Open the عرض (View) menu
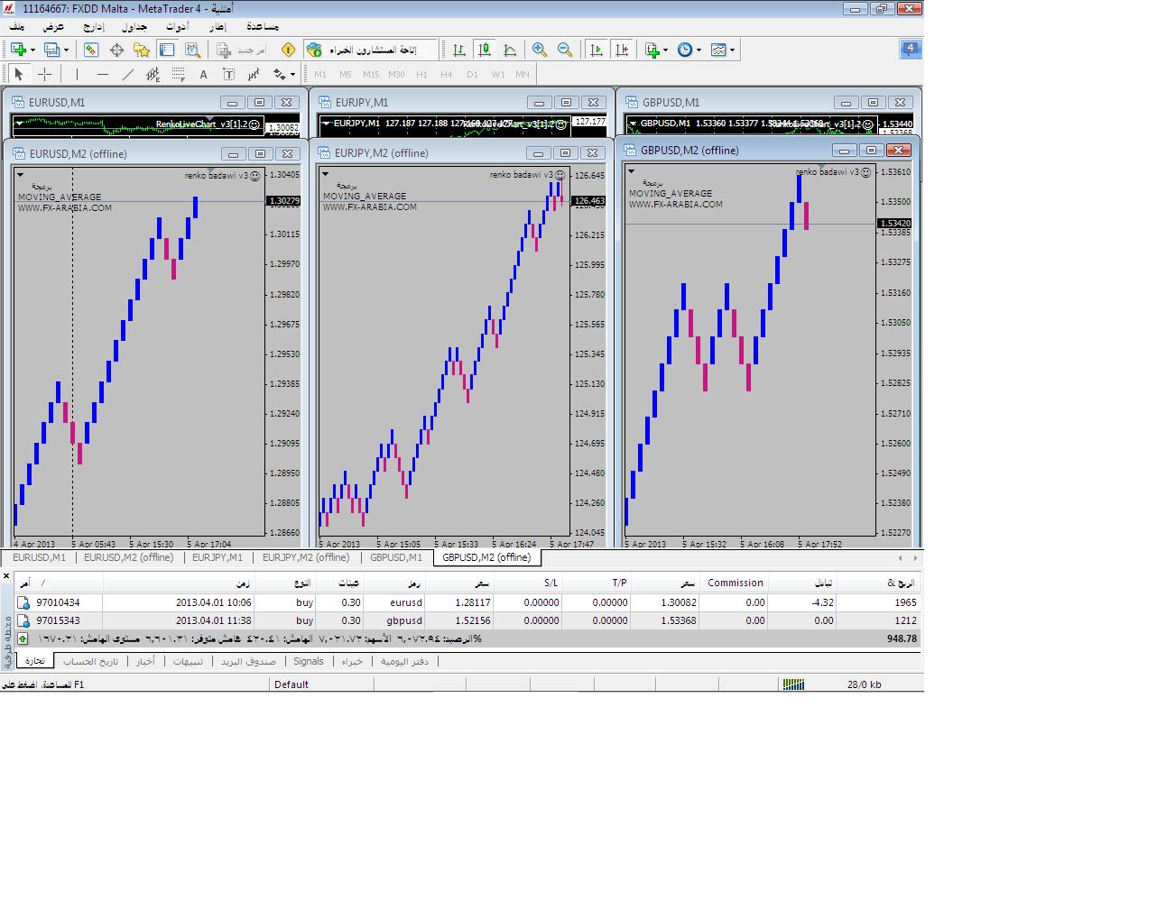 [53, 27]
